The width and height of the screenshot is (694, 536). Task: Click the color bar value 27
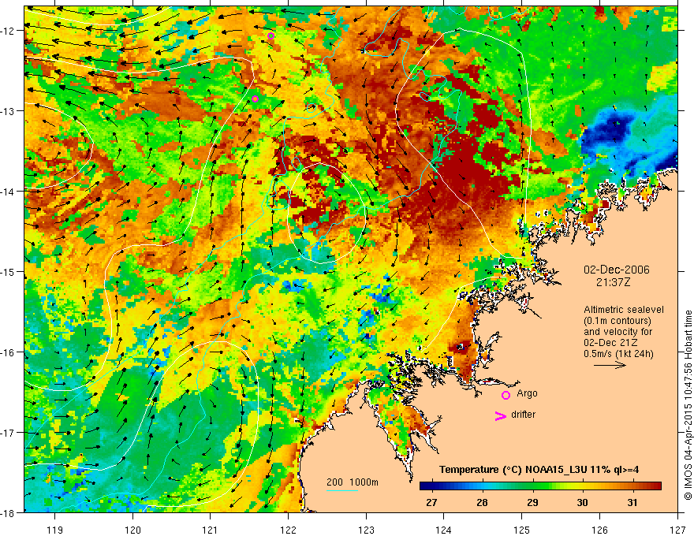click(431, 502)
